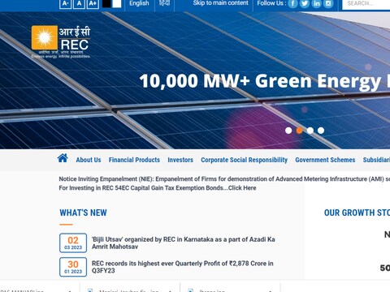Click the WHAT'S NEW heading

pyautogui.click(x=83, y=213)
